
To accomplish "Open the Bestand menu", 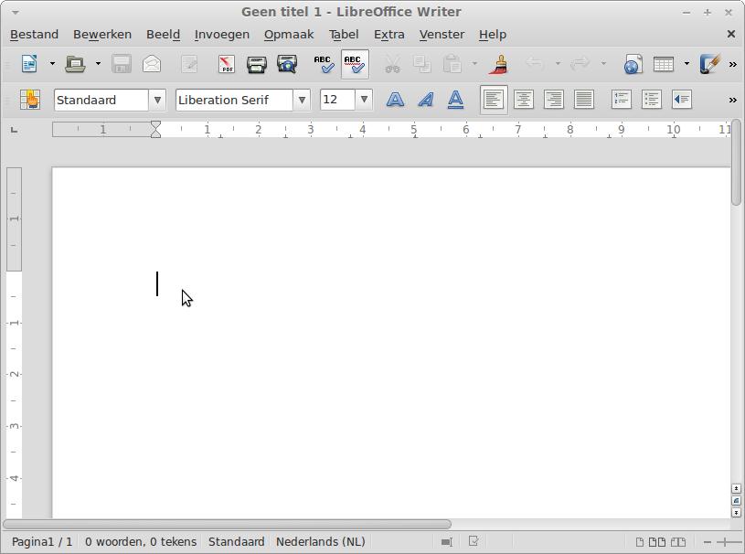I will point(34,35).
